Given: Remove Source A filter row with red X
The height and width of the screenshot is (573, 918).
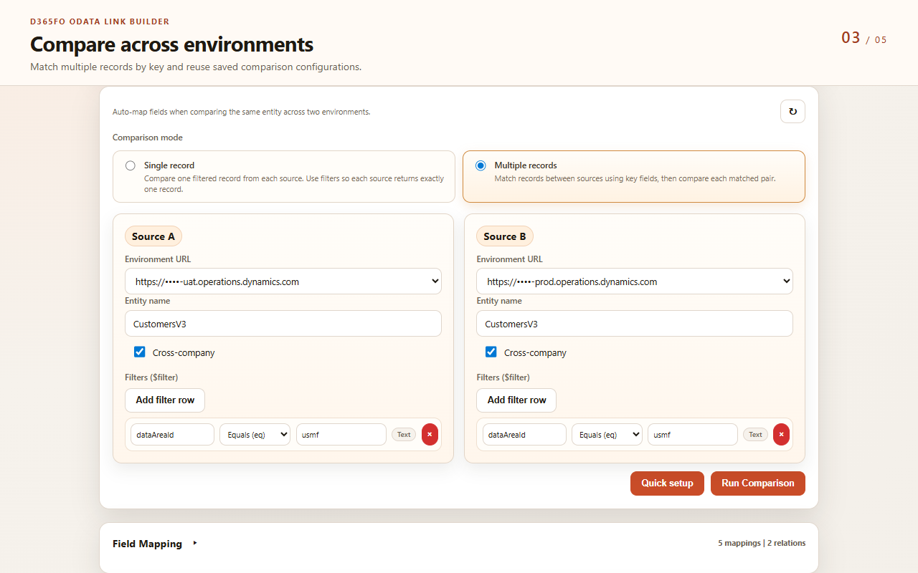Looking at the screenshot, I should coord(430,435).
